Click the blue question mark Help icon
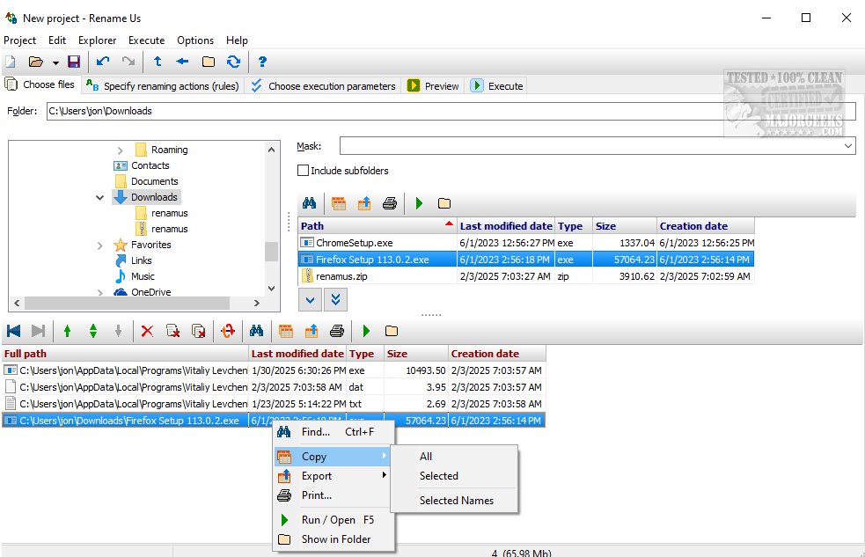Viewport: 865px width, 557px height. pos(262,62)
